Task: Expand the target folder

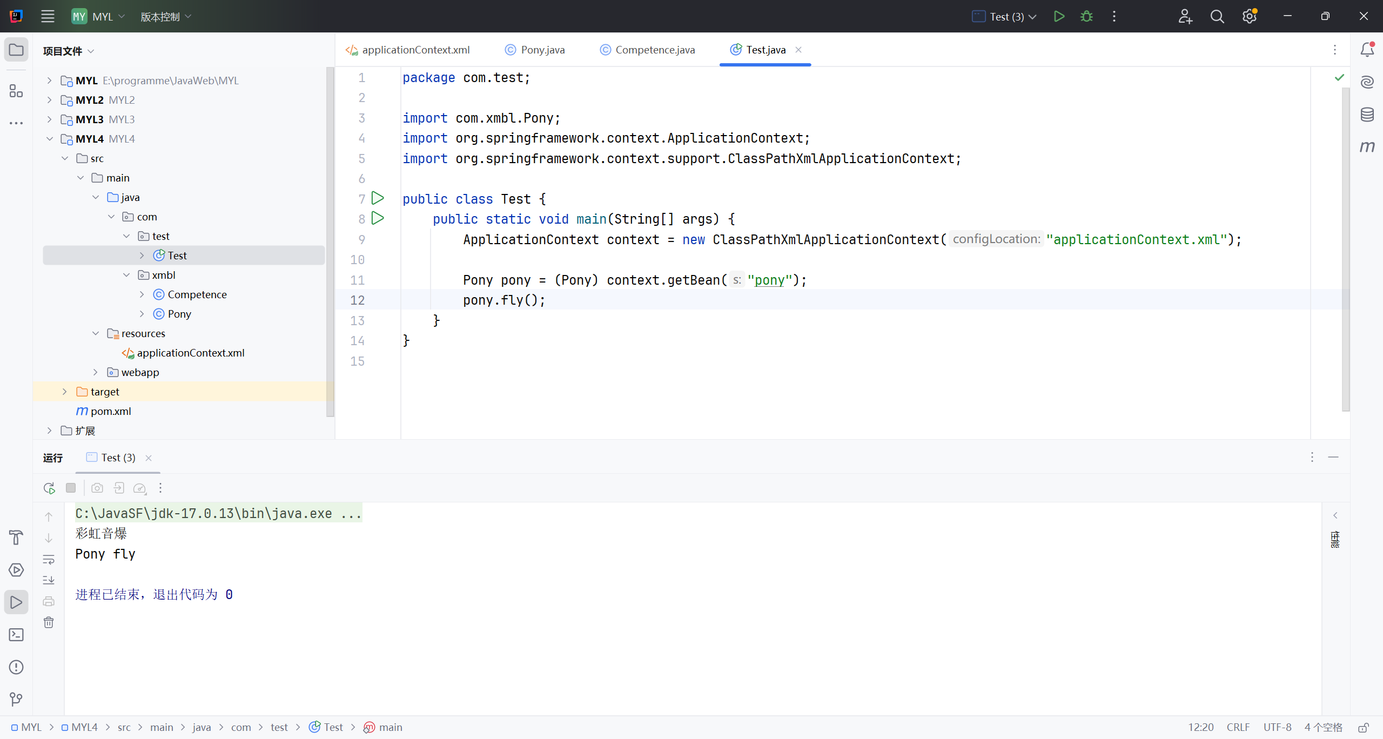Action: click(x=65, y=392)
